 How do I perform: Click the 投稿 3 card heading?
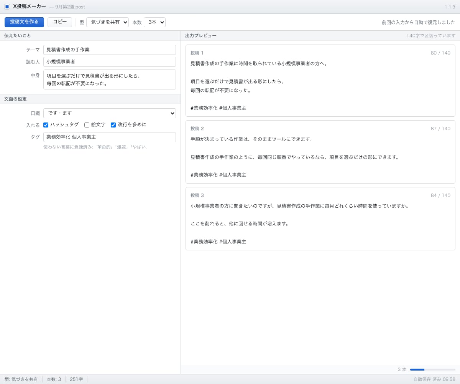pos(197,195)
